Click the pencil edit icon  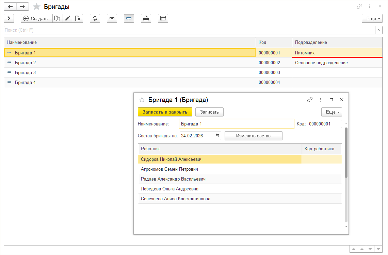[68, 18]
